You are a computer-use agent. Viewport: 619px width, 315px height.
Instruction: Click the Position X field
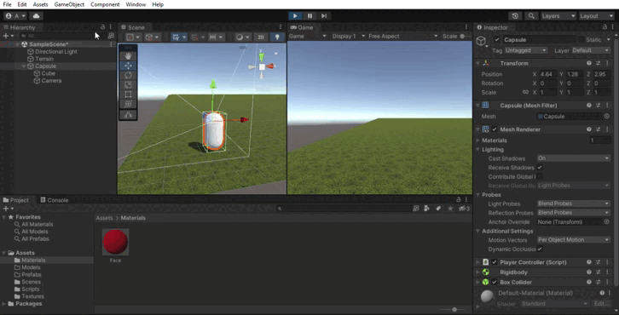pos(548,74)
